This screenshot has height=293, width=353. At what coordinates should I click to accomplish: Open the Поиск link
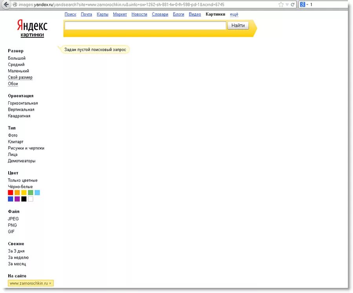71,14
